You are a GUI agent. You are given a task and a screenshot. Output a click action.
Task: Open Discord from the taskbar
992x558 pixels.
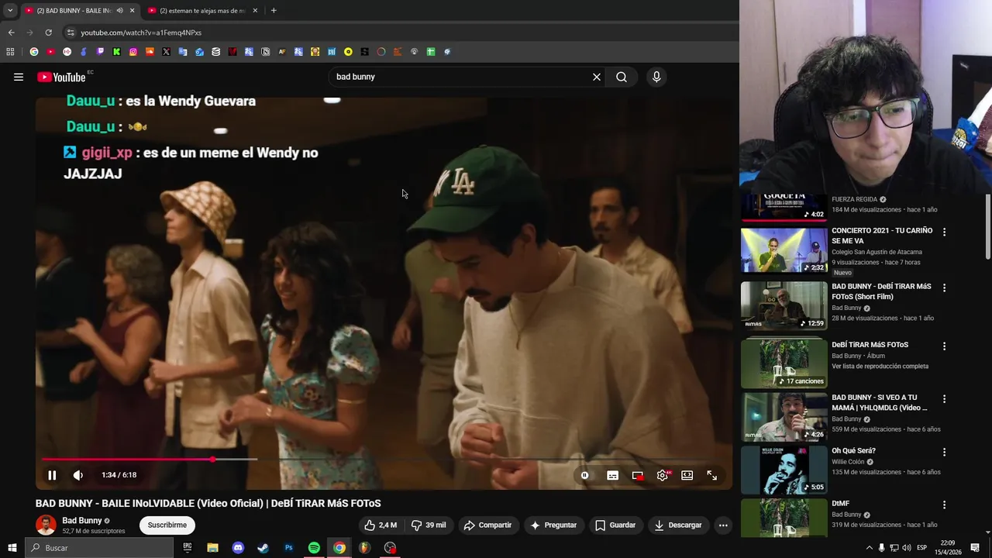pyautogui.click(x=238, y=548)
